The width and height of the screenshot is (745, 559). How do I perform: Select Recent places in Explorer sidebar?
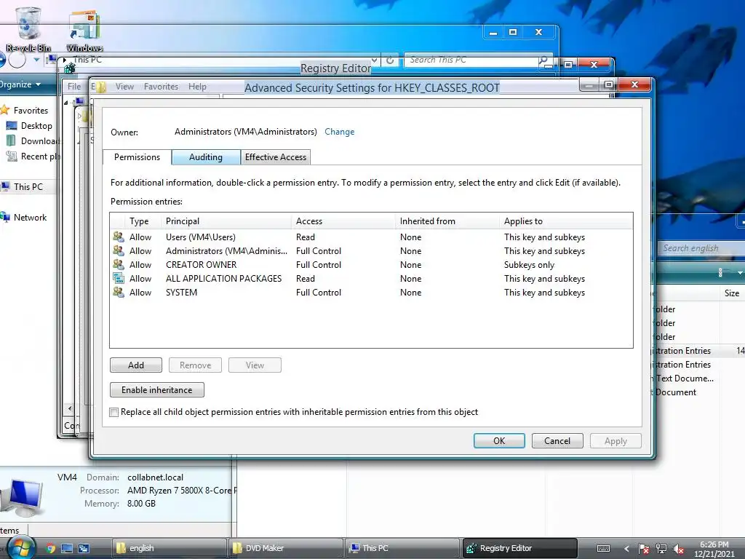(32, 156)
